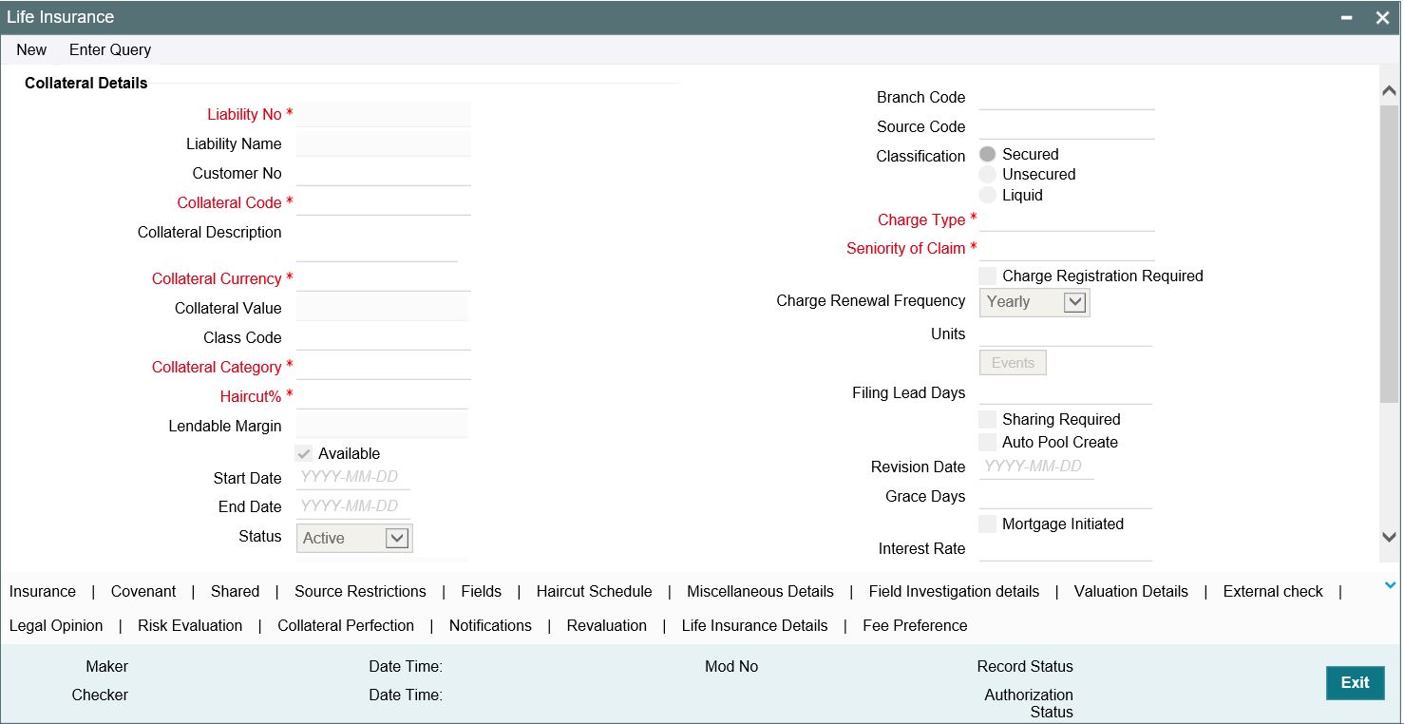
Task: Click Enter Query in the toolbar
Action: point(110,49)
